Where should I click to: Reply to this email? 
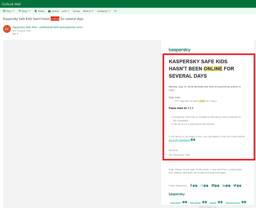tap(23, 11)
